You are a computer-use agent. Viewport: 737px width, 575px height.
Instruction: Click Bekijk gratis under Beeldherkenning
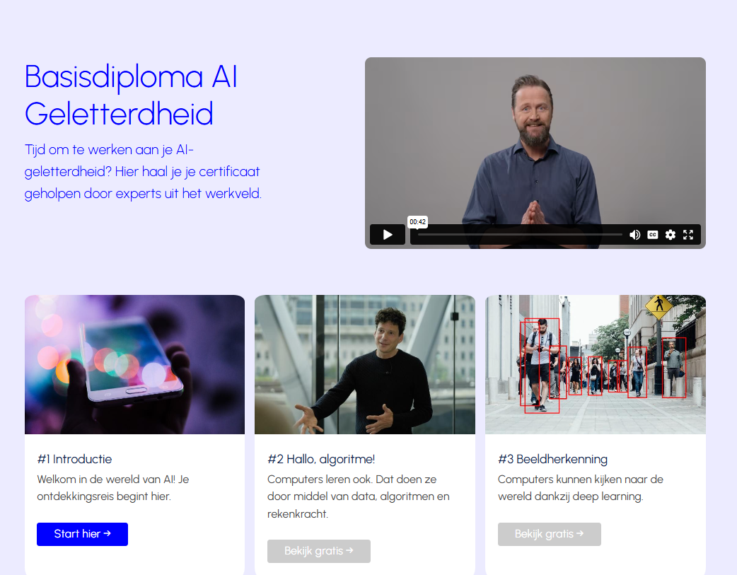point(549,534)
